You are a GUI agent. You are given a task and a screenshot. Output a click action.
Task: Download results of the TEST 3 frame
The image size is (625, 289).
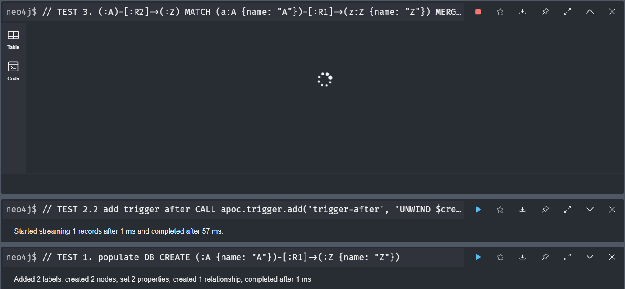coord(522,11)
